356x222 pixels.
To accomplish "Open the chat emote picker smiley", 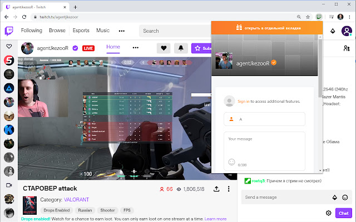I will pos(345,198).
